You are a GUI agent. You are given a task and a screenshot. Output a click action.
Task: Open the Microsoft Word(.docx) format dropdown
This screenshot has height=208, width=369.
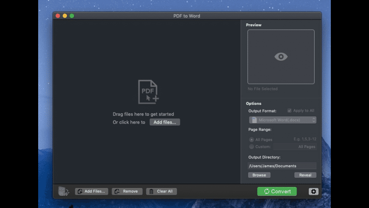[x=282, y=120]
